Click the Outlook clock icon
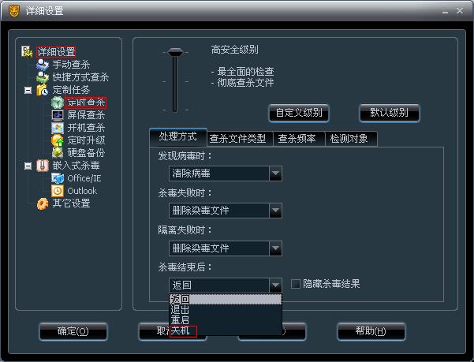This screenshot has height=362, width=474. pos(57,191)
